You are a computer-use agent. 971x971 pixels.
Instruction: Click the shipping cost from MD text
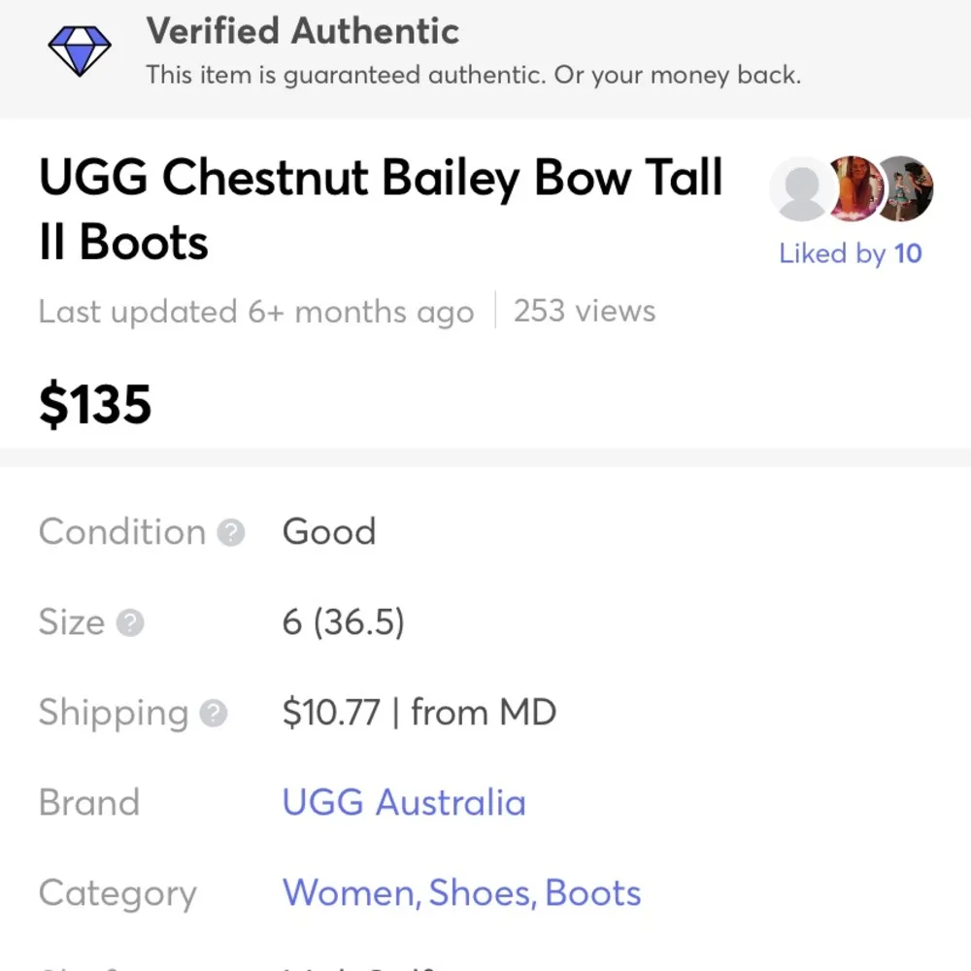pos(419,713)
